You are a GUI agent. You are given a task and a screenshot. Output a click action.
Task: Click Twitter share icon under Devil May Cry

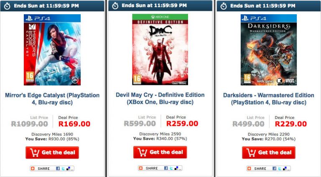click(171, 168)
